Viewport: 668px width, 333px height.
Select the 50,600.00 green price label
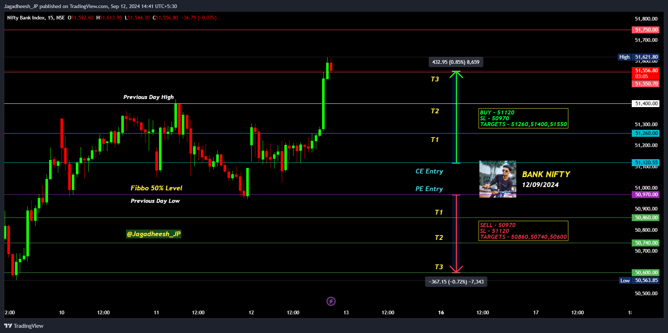tap(646, 272)
